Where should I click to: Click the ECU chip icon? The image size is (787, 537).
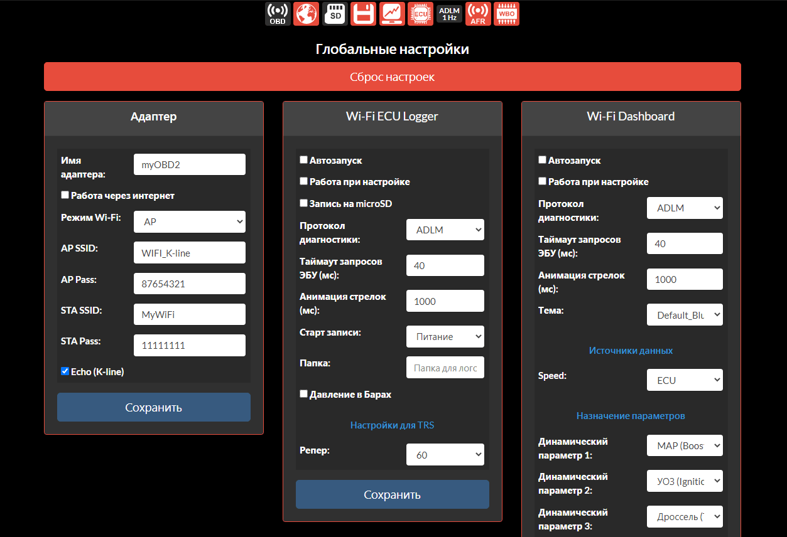pos(420,14)
